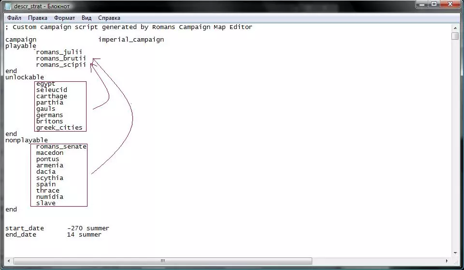The width and height of the screenshot is (464, 270).
Task: Click the 'nonplayable' keyword
Action: [x=26, y=140]
